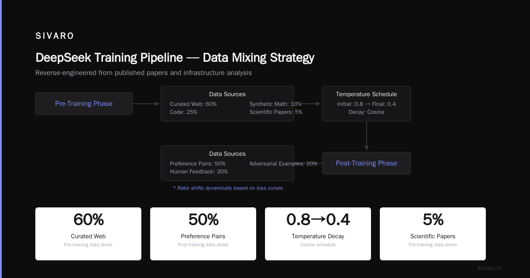Select the Post-Training Phase box
Screen dimensions: 530x278
[x=367, y=163]
